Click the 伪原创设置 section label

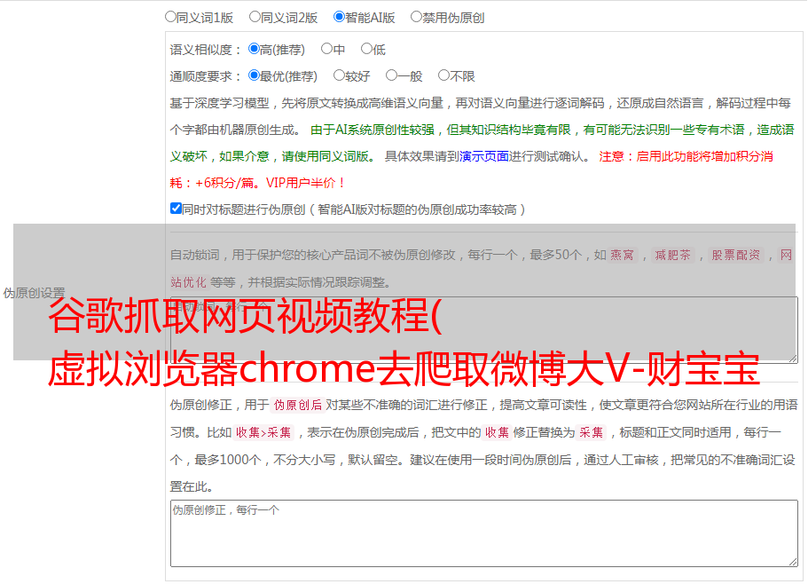pos(34,293)
